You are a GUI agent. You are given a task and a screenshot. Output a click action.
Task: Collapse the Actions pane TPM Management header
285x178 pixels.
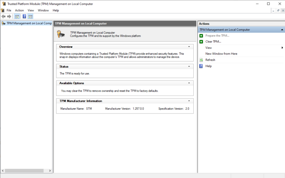coord(282,30)
